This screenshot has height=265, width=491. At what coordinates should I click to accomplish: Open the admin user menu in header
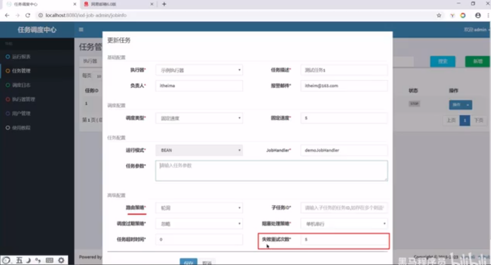coord(477,29)
